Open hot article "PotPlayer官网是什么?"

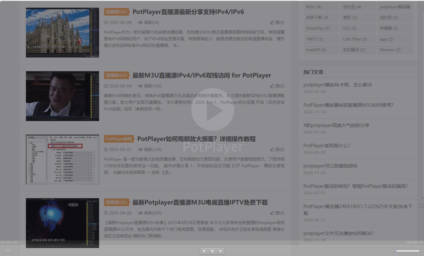click(327, 146)
